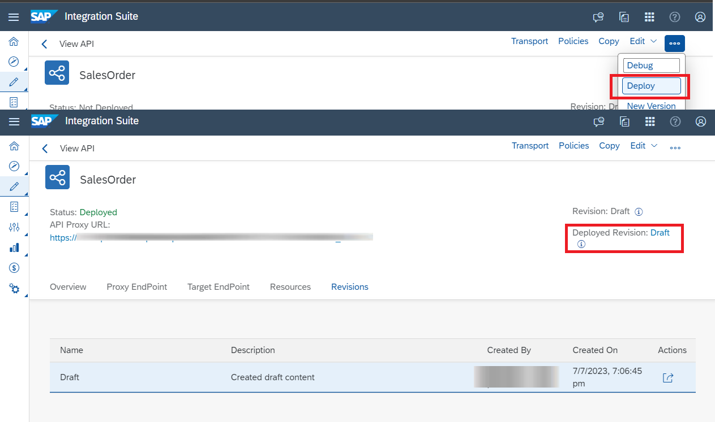
Task: Switch to Proxy EndPoint tab
Action: (137, 287)
